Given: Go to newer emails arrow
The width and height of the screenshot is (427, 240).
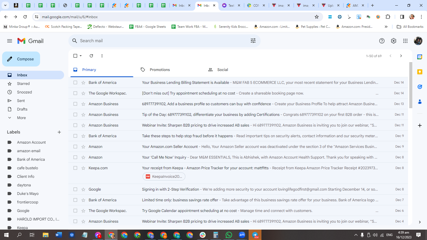Looking at the screenshot, I should (x=390, y=56).
